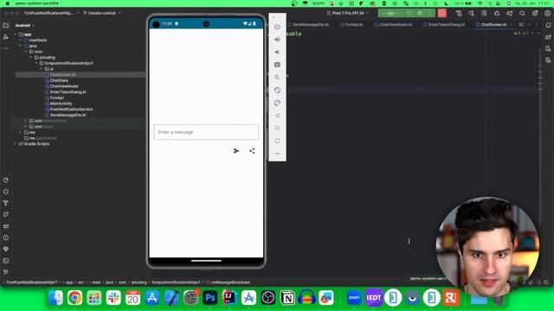554x311 pixels.
Task: Click the emulator volume down button
Action: coord(277,52)
